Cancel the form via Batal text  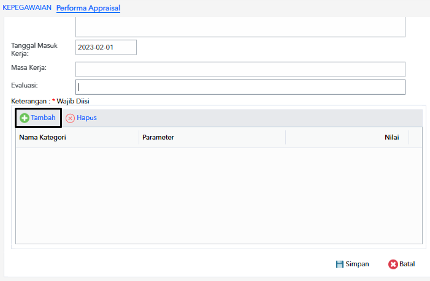tap(407, 264)
